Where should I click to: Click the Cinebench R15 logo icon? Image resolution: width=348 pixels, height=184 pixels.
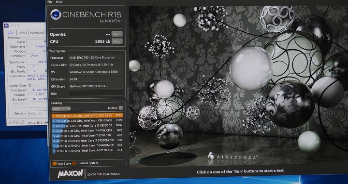point(56,14)
